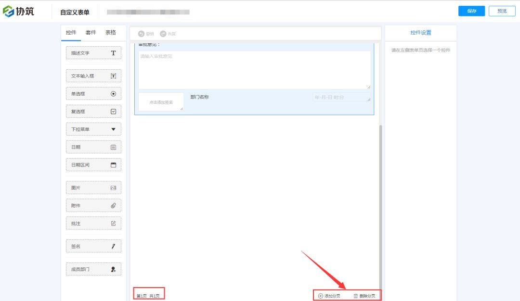Select the 文本输入框 text field icon

(114, 76)
